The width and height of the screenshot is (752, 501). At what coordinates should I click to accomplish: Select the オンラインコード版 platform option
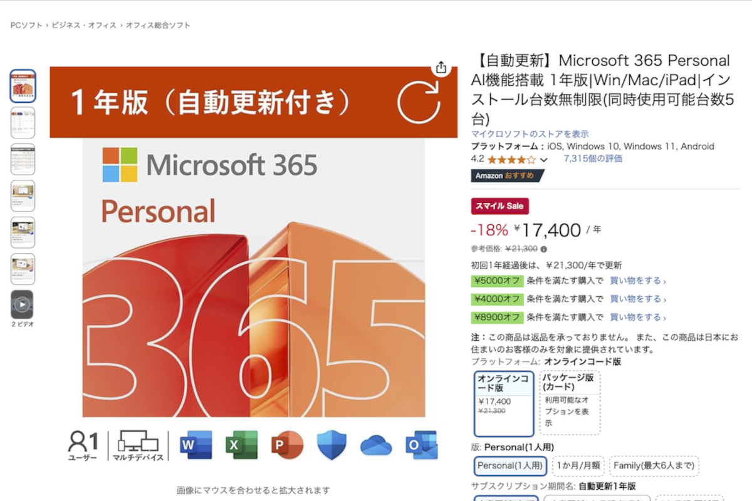pos(504,403)
